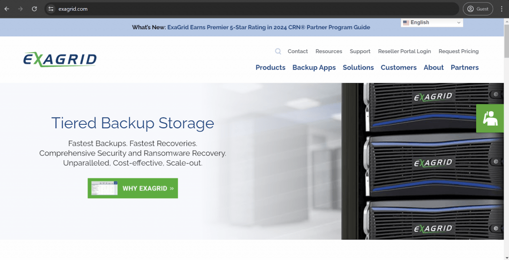
Task: Open the Backup Apps menu
Action: pyautogui.click(x=314, y=68)
